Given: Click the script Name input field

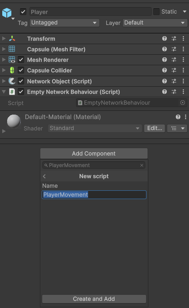Looking at the screenshot, I should (94, 195).
